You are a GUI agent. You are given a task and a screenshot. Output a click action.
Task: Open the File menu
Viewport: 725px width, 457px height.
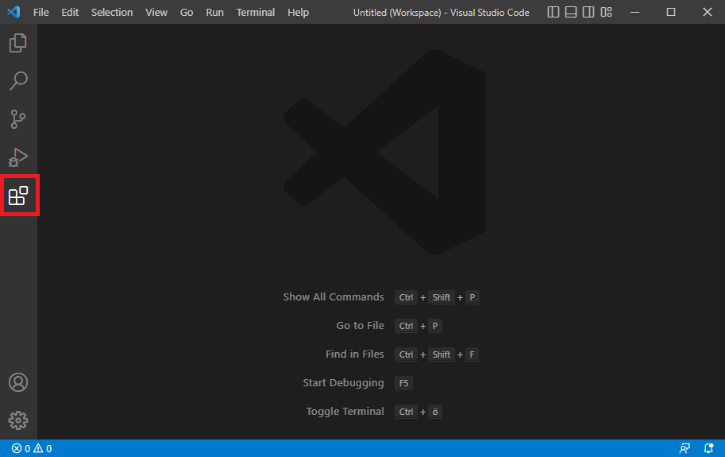[40, 13]
